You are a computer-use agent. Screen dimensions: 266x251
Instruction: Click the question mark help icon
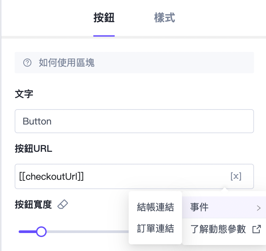coord(27,63)
